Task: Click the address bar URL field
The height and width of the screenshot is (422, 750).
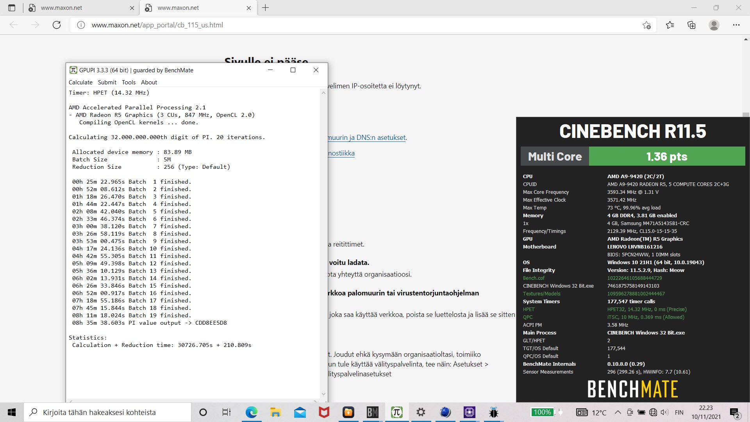Action: click(363, 25)
